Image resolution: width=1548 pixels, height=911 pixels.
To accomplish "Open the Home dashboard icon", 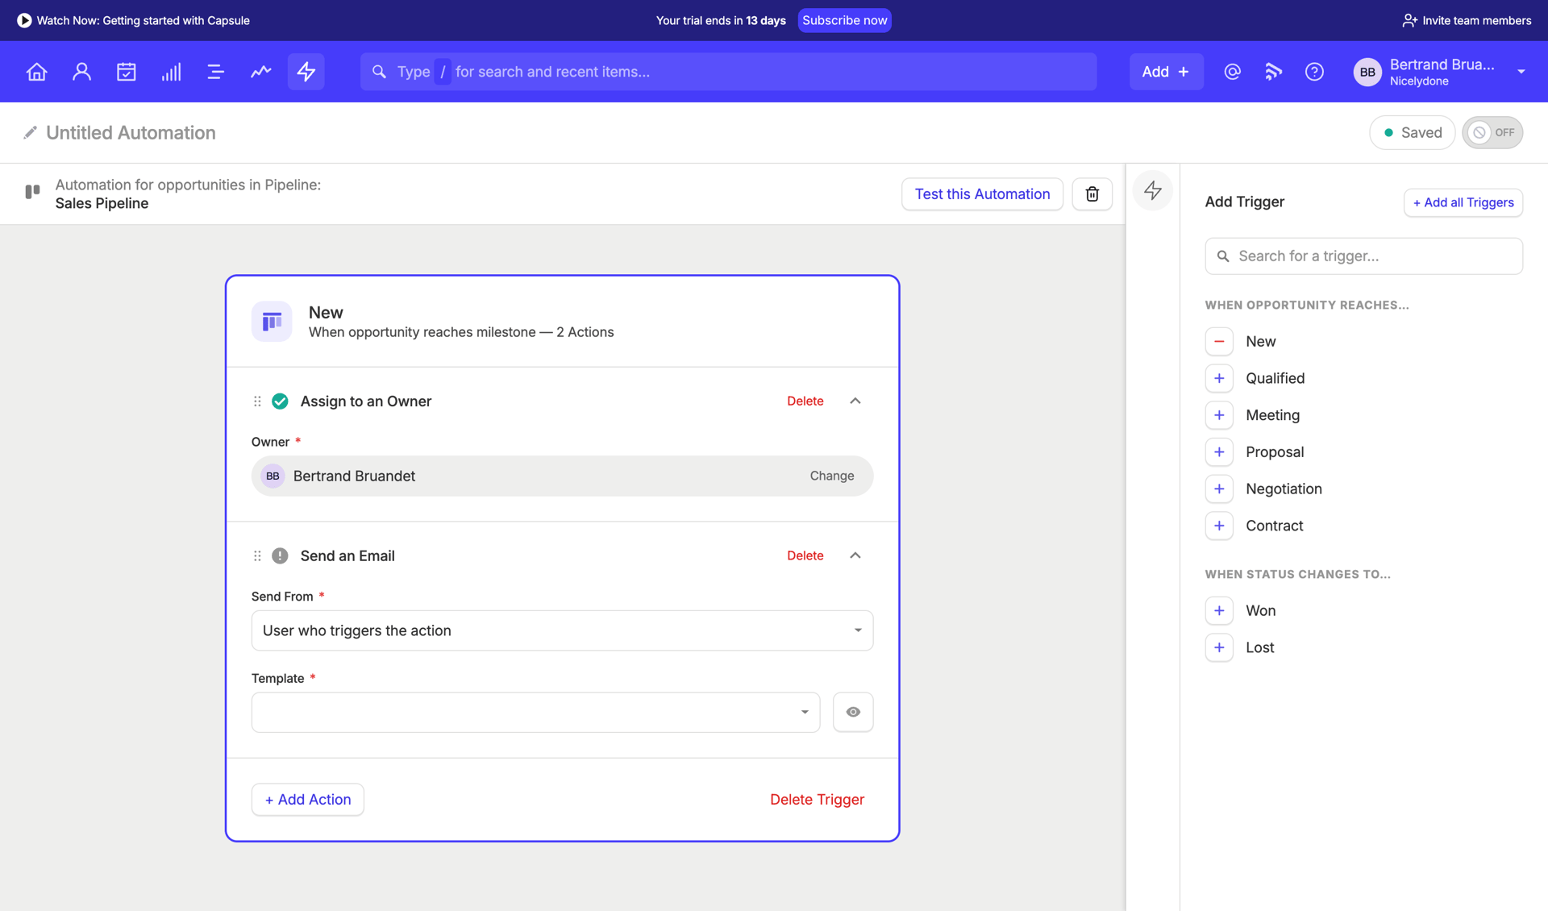I will [36, 71].
